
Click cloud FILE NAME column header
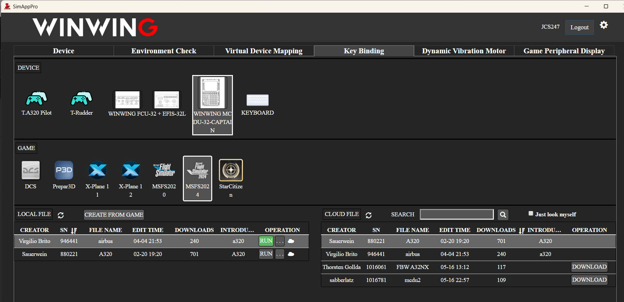point(412,230)
